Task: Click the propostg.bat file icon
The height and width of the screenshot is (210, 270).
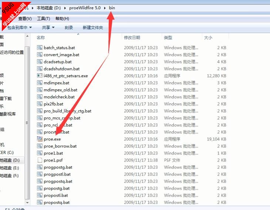Action: [x=40, y=188]
